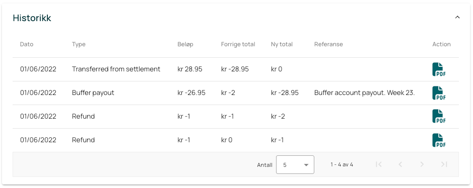
Task: Go to the first page of results
Action: pyautogui.click(x=379, y=164)
